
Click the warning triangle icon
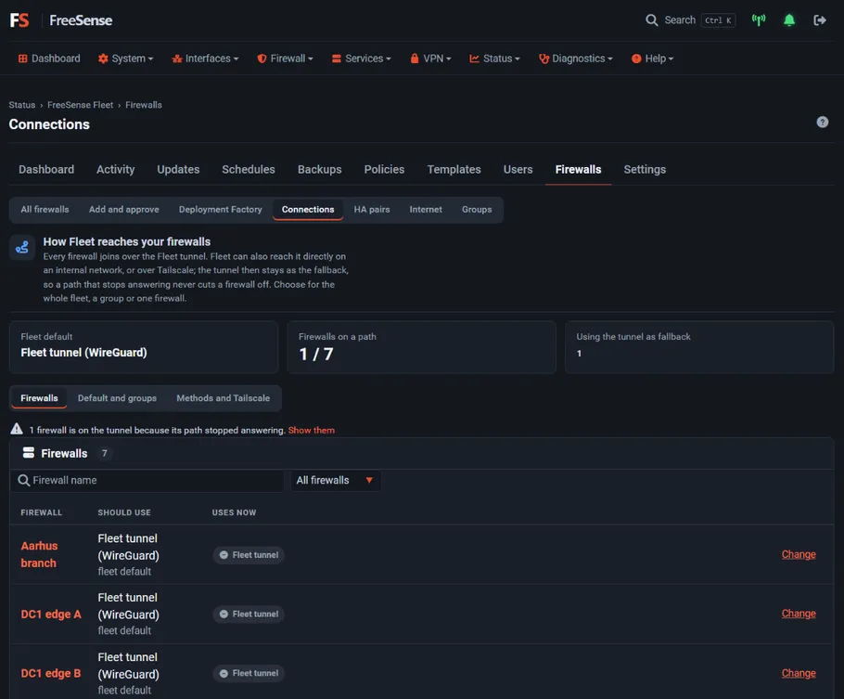point(17,429)
